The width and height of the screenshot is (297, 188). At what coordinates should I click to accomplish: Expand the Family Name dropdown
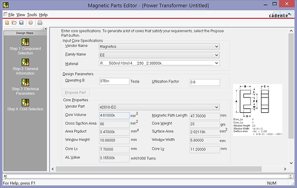tap(216, 55)
